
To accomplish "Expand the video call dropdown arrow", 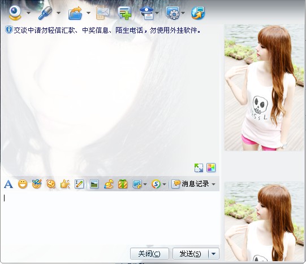I will coord(28,13).
